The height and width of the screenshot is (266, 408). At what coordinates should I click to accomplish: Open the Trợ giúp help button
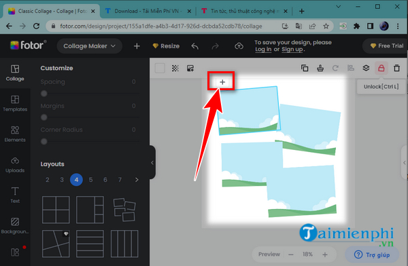pos(372,254)
